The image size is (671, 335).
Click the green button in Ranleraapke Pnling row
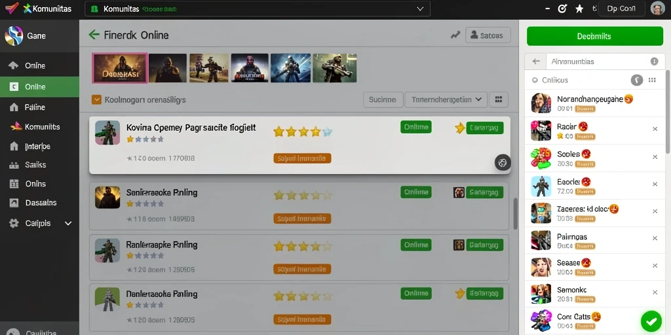click(484, 245)
